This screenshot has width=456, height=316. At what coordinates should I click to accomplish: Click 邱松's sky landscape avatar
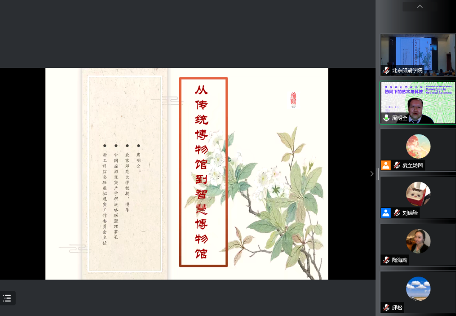[418, 289]
